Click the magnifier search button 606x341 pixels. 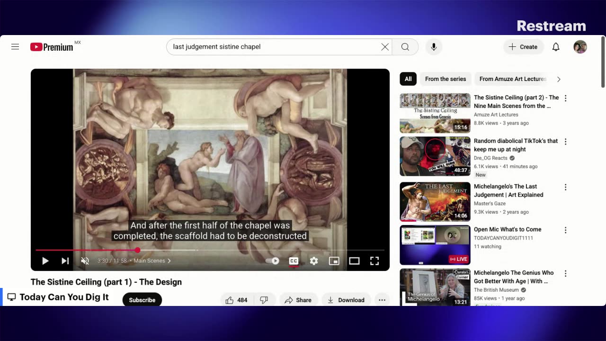[x=405, y=47]
